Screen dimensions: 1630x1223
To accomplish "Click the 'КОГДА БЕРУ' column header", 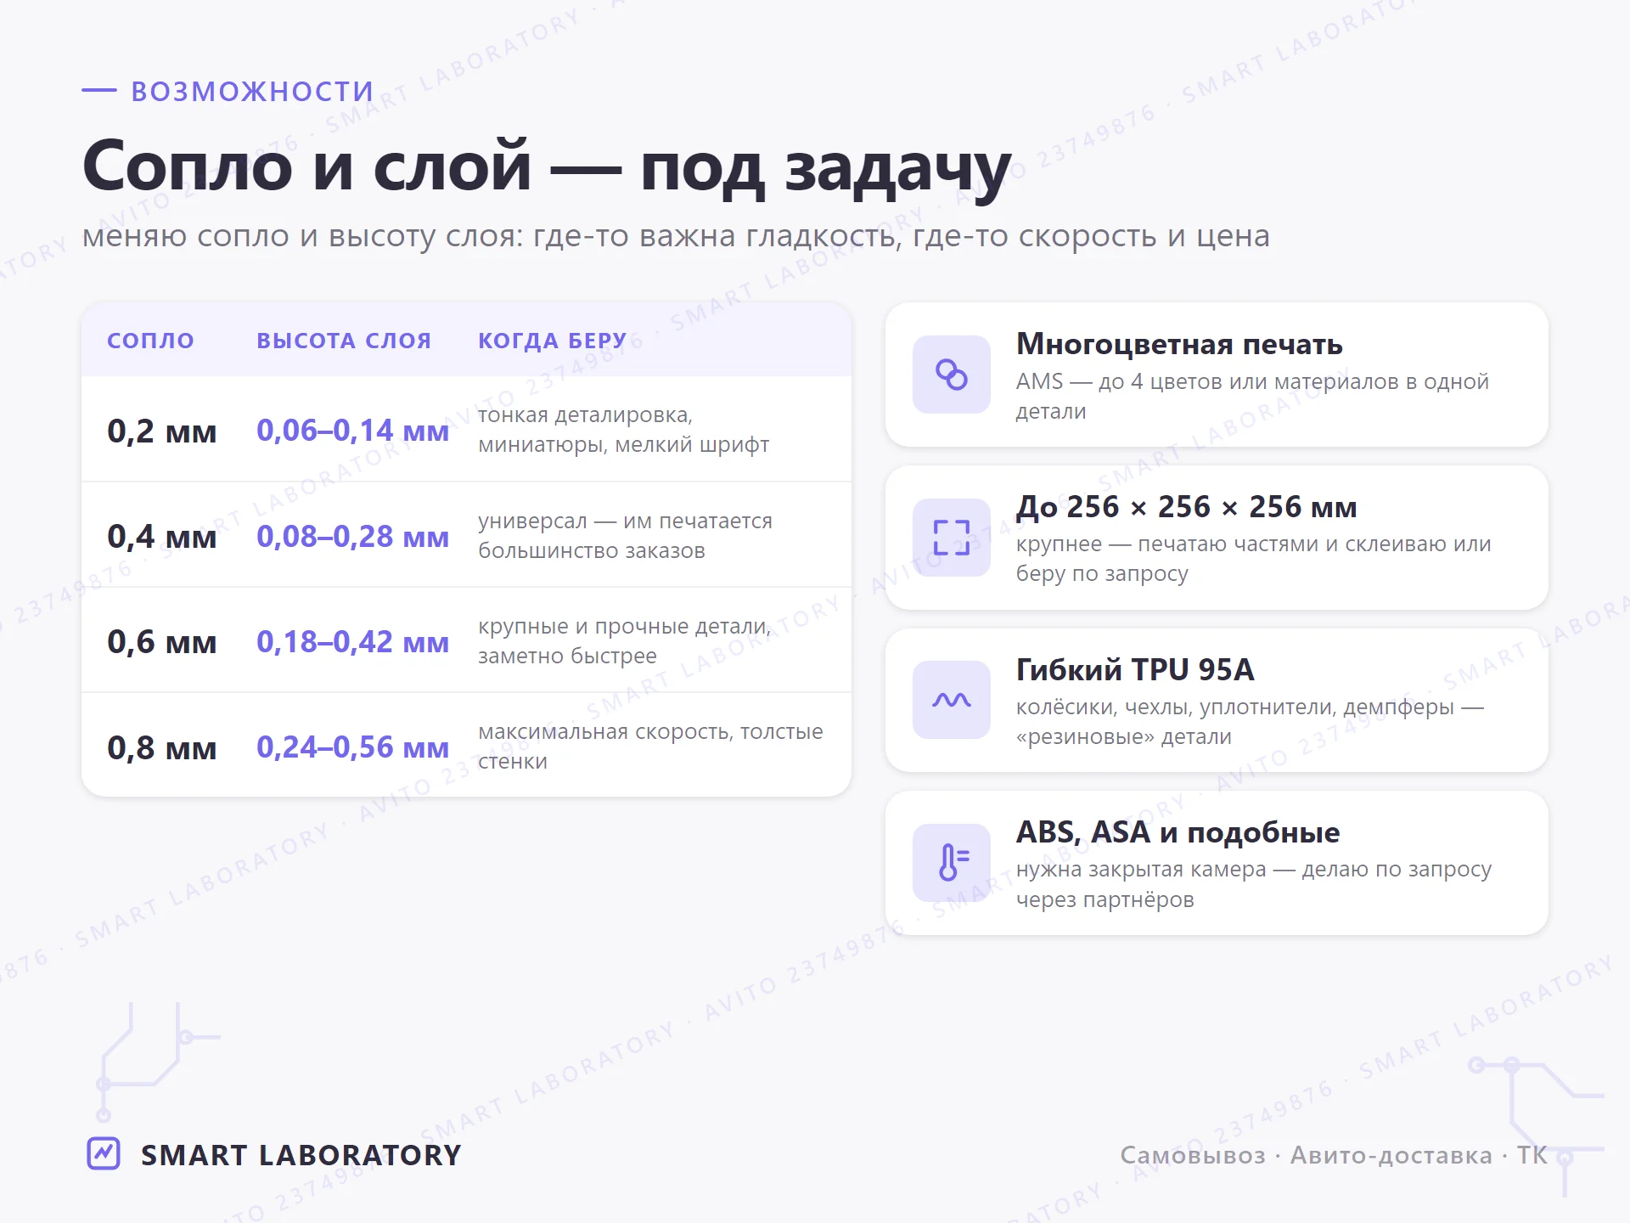I will coord(552,341).
